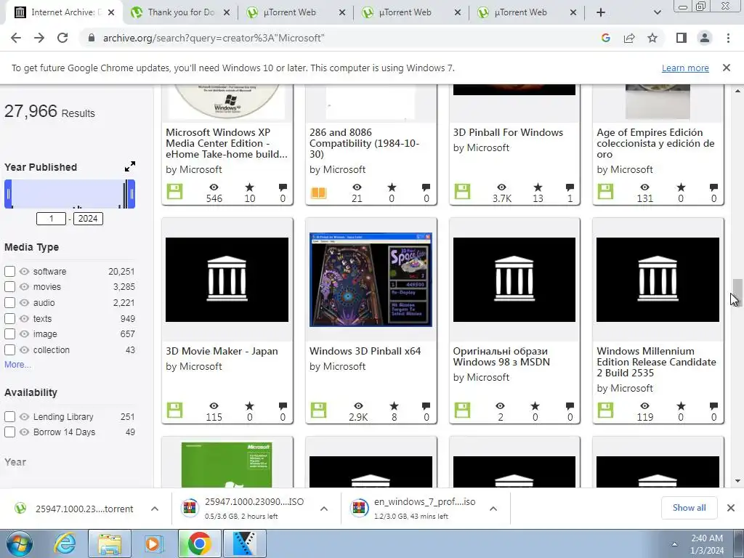Open 3D Movie Maker - Japan title
Screen dimensions: 744x558
tap(222, 351)
